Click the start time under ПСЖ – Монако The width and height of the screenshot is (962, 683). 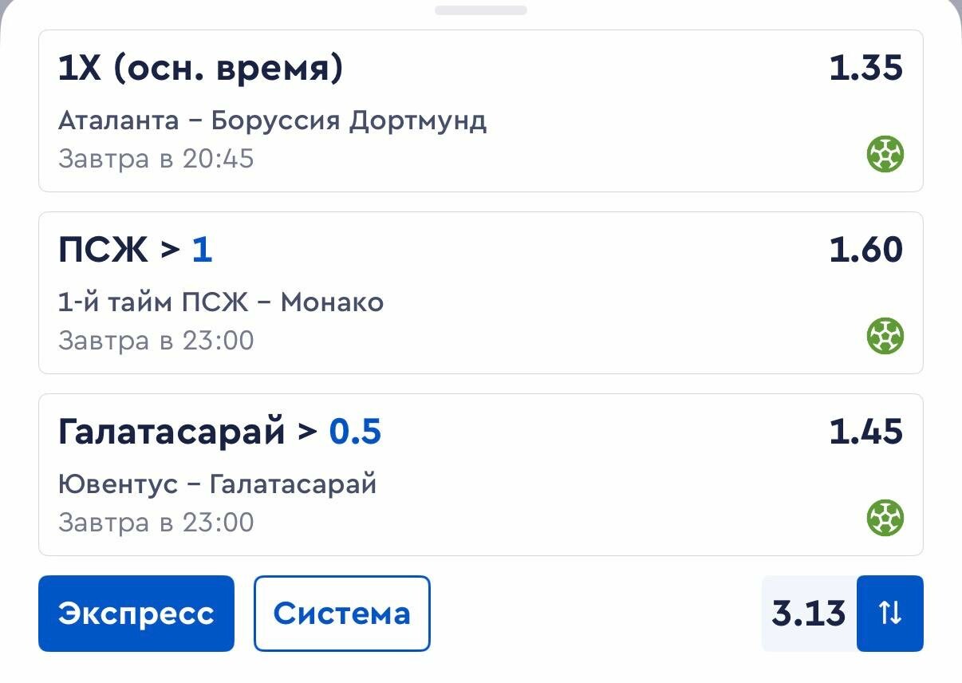(156, 341)
